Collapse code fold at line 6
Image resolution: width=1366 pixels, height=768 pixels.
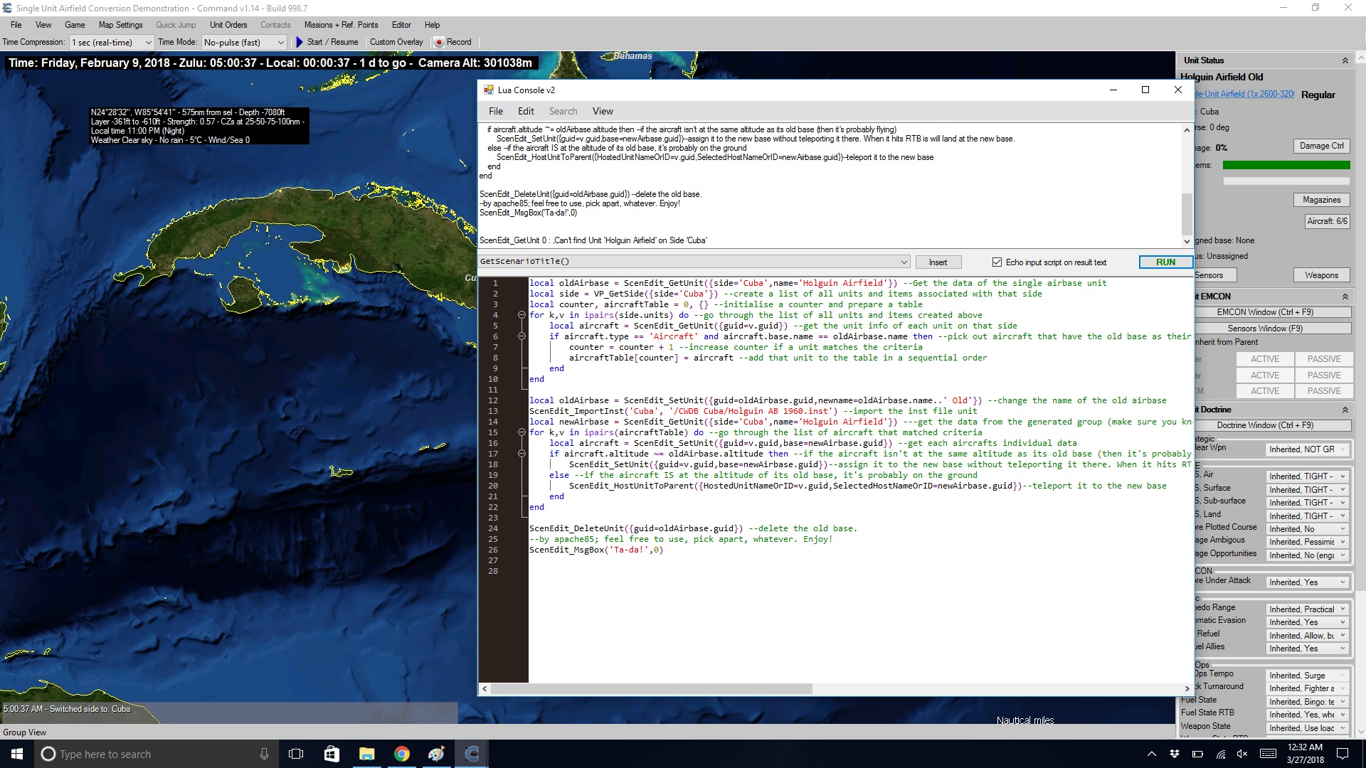tap(521, 336)
